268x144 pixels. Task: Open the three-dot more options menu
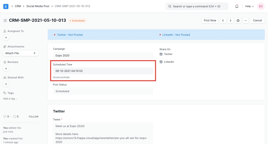click(245, 21)
